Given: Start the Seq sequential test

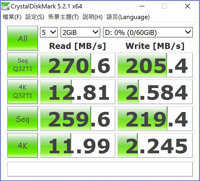Looking at the screenshot, I should coord(22,119).
